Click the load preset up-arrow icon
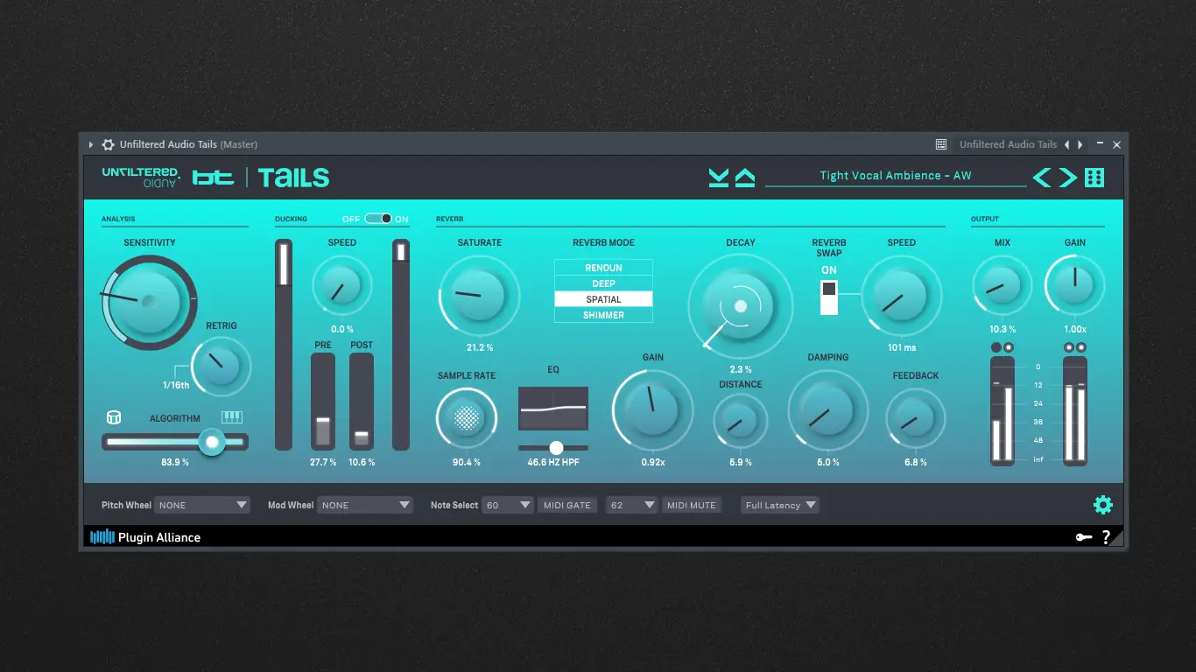The height and width of the screenshot is (672, 1196). pos(745,178)
